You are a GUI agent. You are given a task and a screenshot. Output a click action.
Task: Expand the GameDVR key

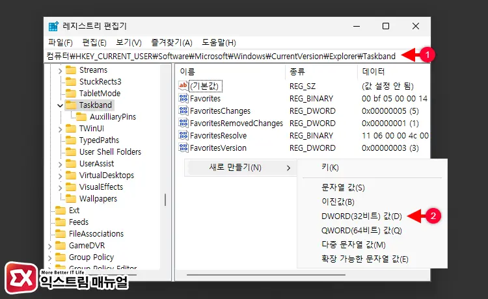click(50, 246)
